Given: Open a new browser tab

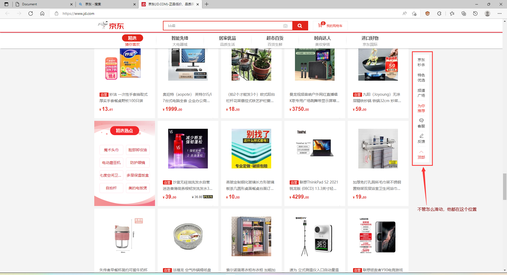Looking at the screenshot, I should pos(207,4).
